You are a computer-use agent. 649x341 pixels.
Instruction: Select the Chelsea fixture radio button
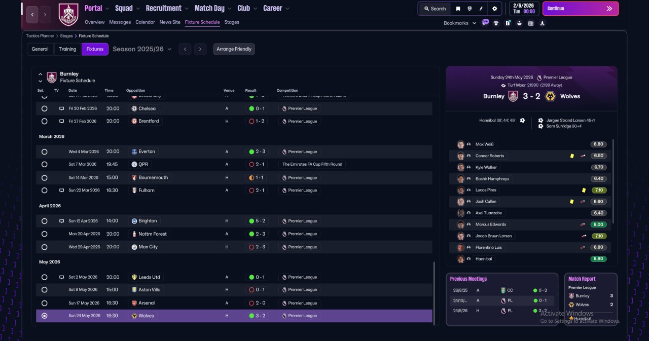45,108
